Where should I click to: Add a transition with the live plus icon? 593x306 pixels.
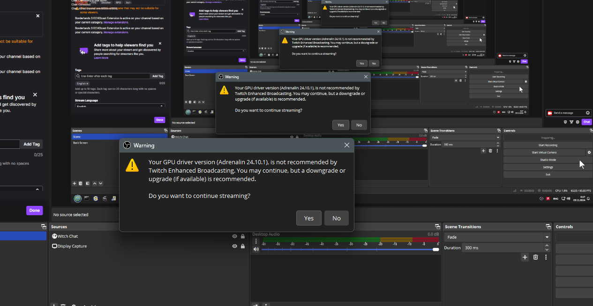525,257
